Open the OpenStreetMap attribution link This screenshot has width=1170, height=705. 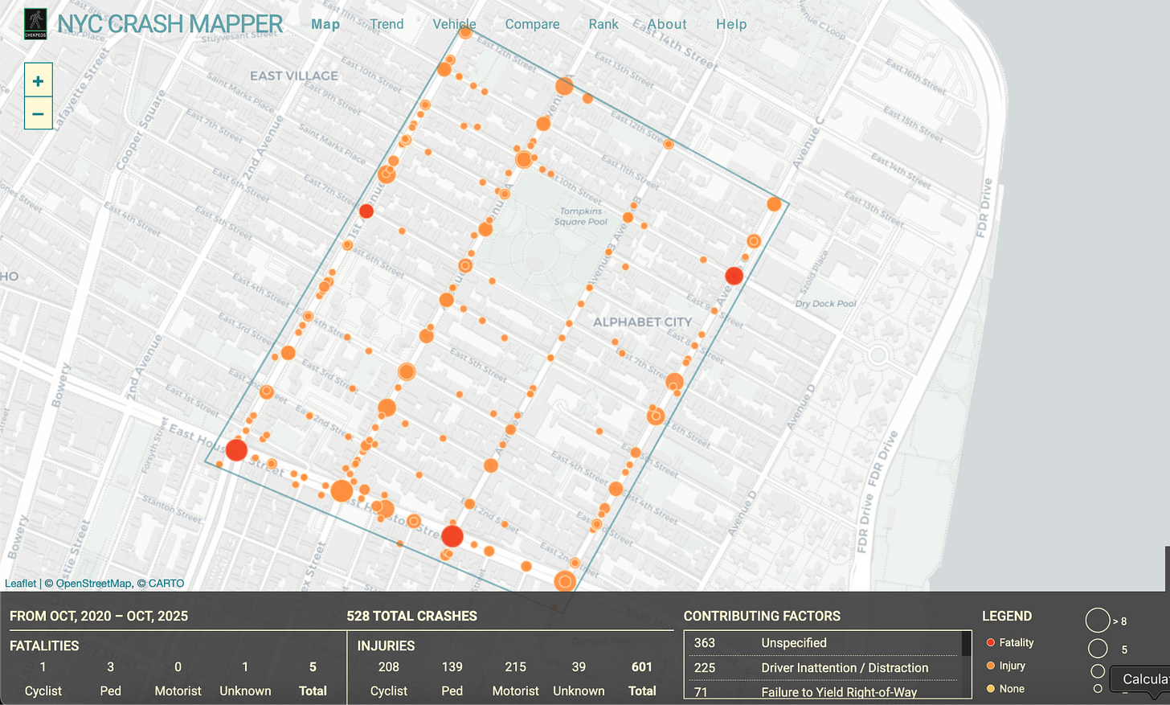pos(93,584)
